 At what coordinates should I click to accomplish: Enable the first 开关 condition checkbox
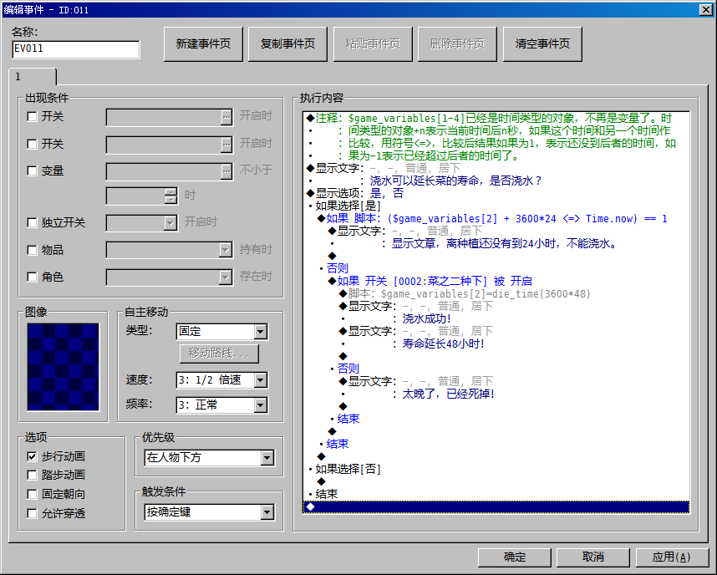coord(32,117)
